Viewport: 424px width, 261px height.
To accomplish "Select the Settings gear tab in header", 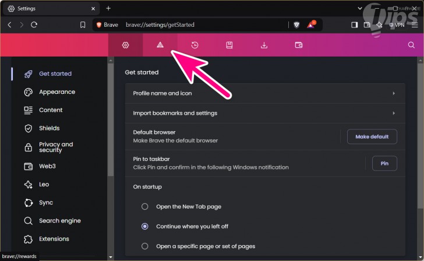I will pyautogui.click(x=125, y=45).
